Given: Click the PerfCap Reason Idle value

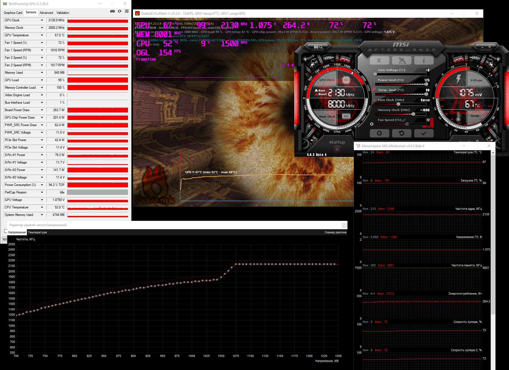Looking at the screenshot, I should click(x=56, y=192).
